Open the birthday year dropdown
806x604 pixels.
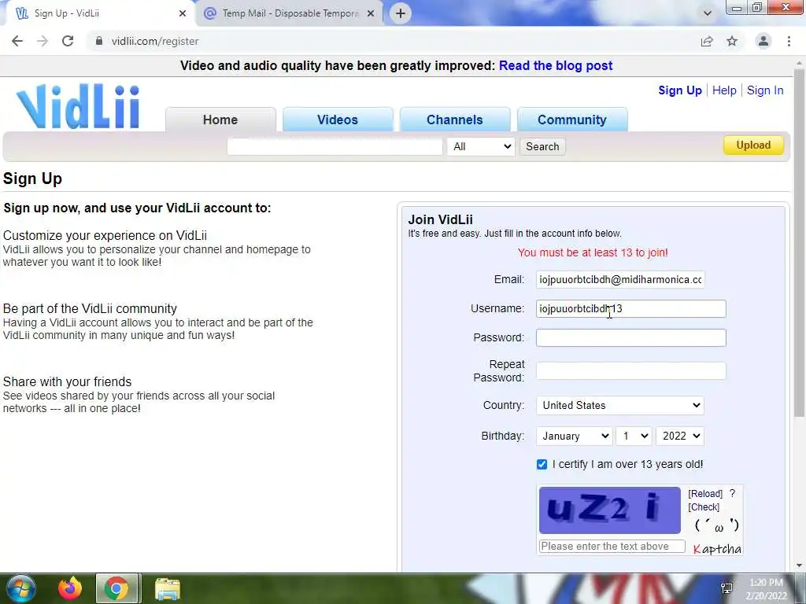click(679, 436)
